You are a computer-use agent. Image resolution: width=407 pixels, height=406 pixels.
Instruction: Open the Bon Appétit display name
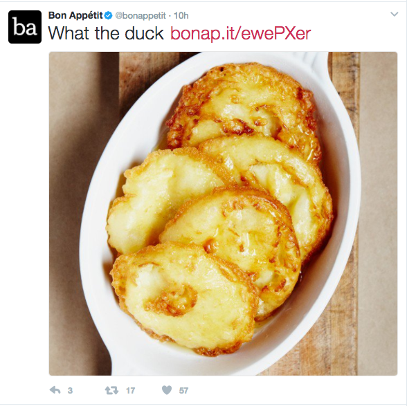tap(75, 16)
